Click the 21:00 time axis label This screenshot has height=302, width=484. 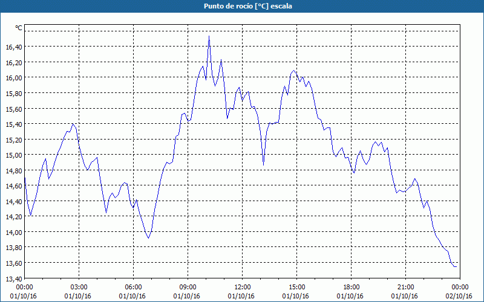(405, 288)
